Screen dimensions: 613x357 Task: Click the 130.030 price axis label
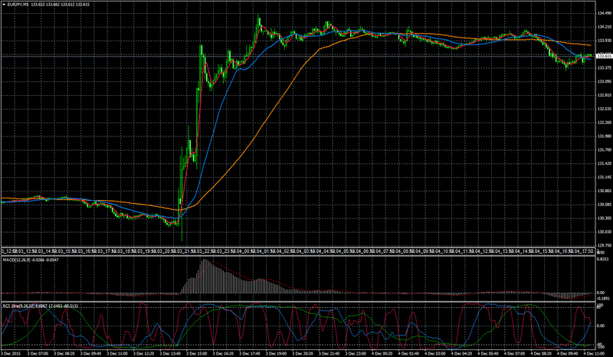pyautogui.click(x=604, y=231)
